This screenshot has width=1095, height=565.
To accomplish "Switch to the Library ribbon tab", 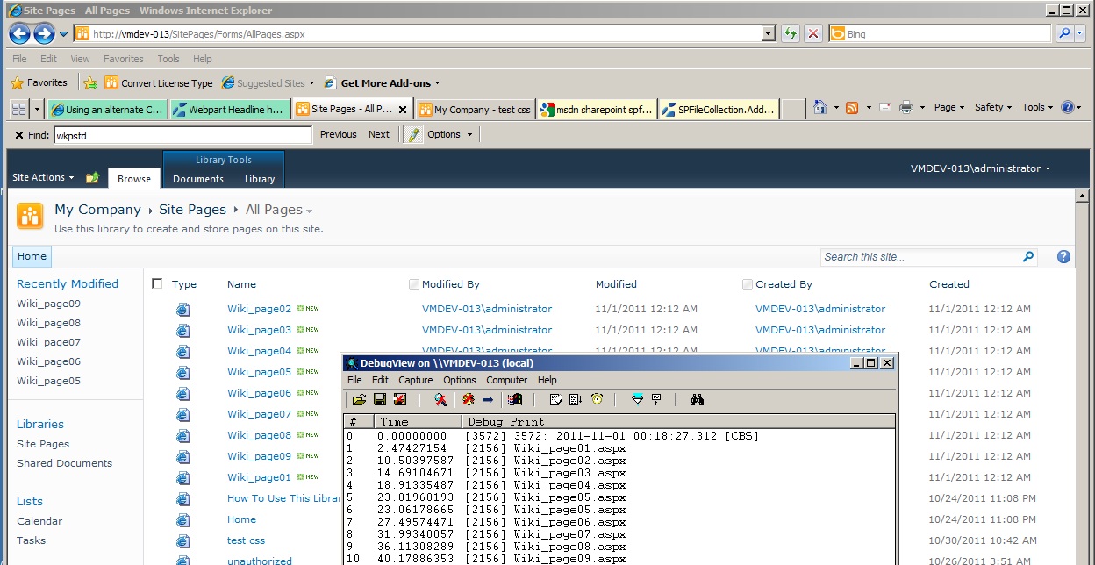I will pos(260,179).
